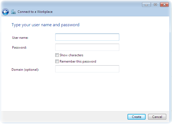Click the 'User name:' label
The image size is (172, 124).
(20, 38)
